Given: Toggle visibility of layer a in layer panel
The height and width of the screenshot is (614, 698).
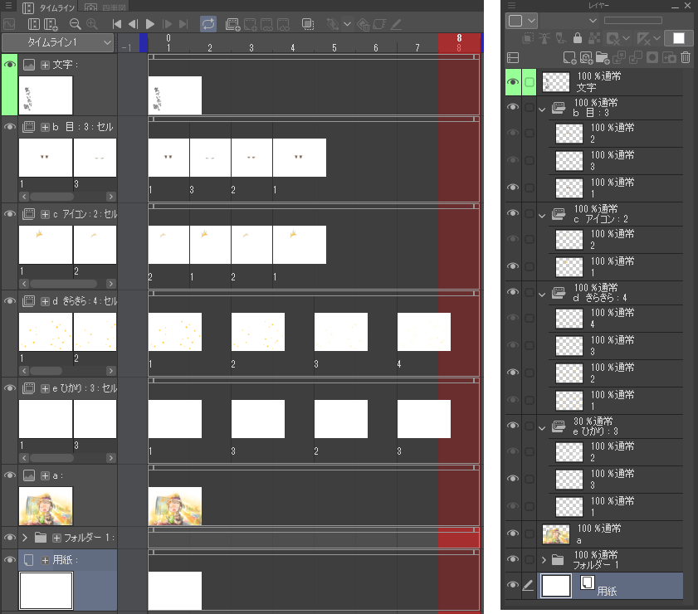Looking at the screenshot, I should click(x=513, y=534).
